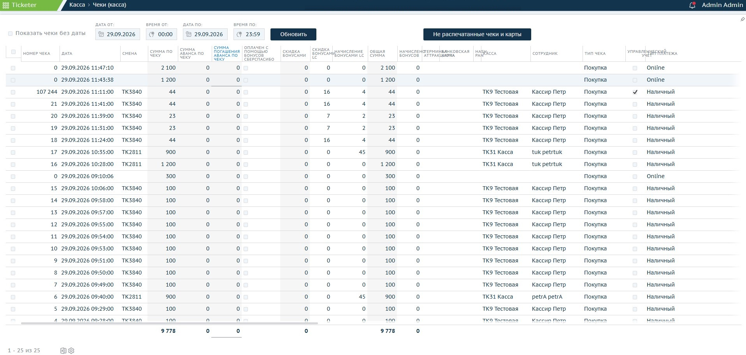The height and width of the screenshot is (355, 746).
Task: Click total 9 778 under Сумма по чеку
Action: pos(168,331)
